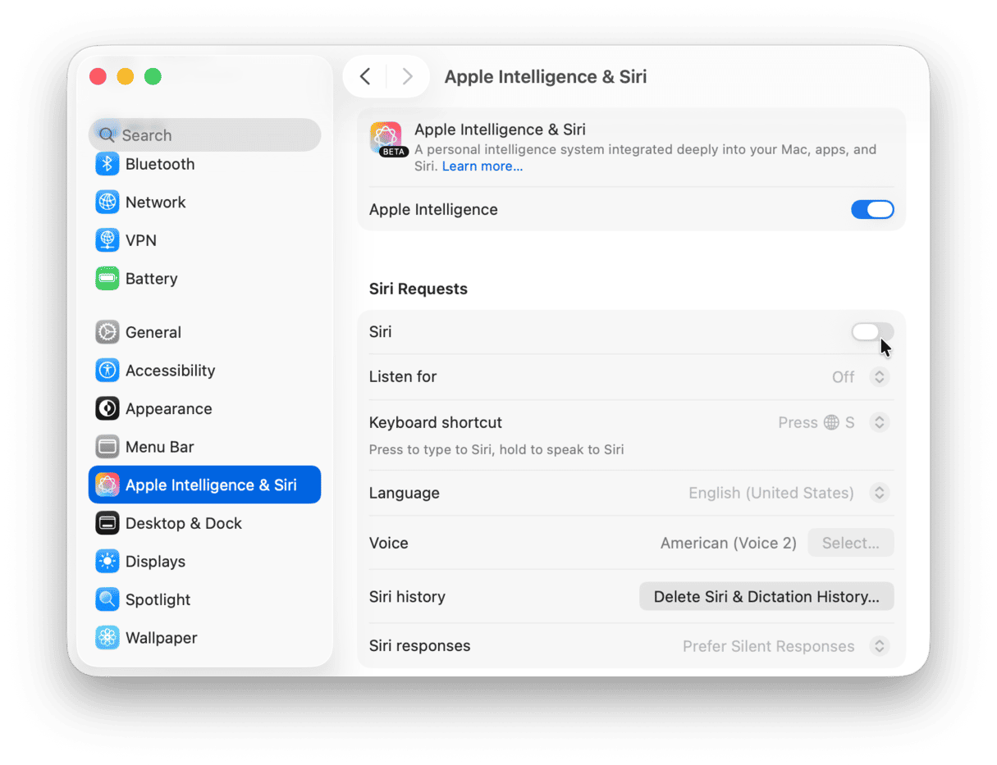997x765 pixels.
Task: Enable the Siri toggle switch
Action: tap(871, 332)
